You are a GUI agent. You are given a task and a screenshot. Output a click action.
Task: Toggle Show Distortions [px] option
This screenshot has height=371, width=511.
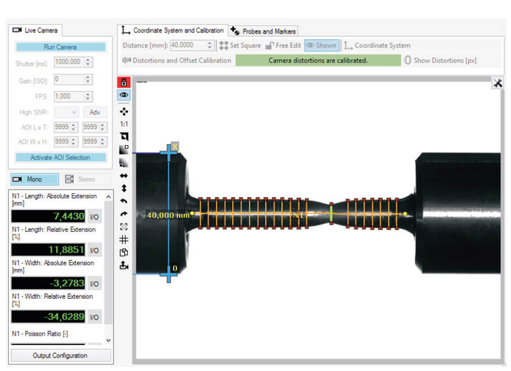click(440, 60)
